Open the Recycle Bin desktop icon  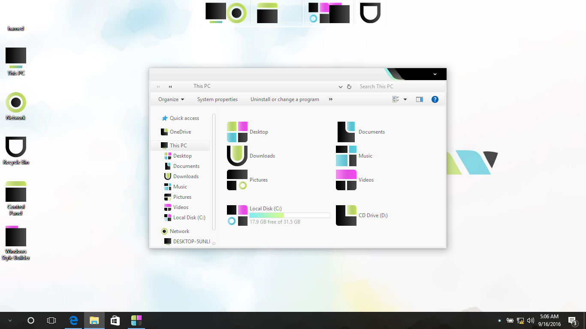pyautogui.click(x=16, y=147)
